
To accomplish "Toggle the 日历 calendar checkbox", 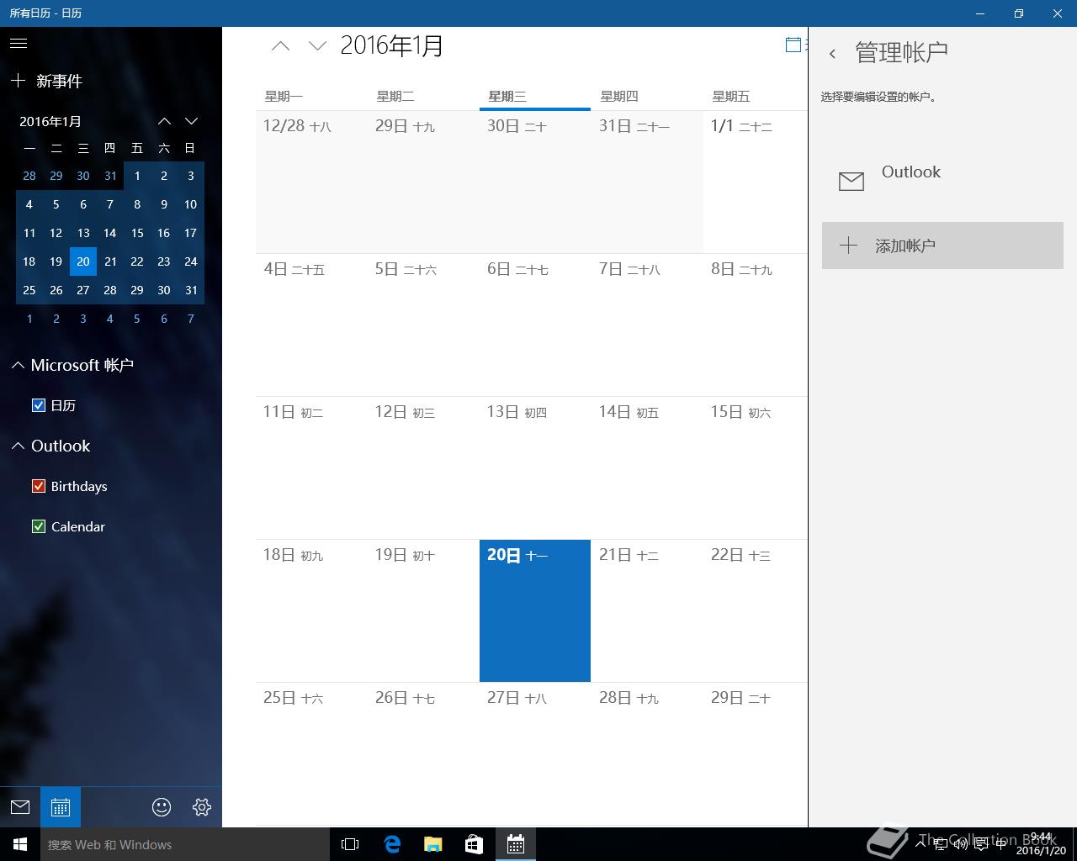I will (38, 405).
